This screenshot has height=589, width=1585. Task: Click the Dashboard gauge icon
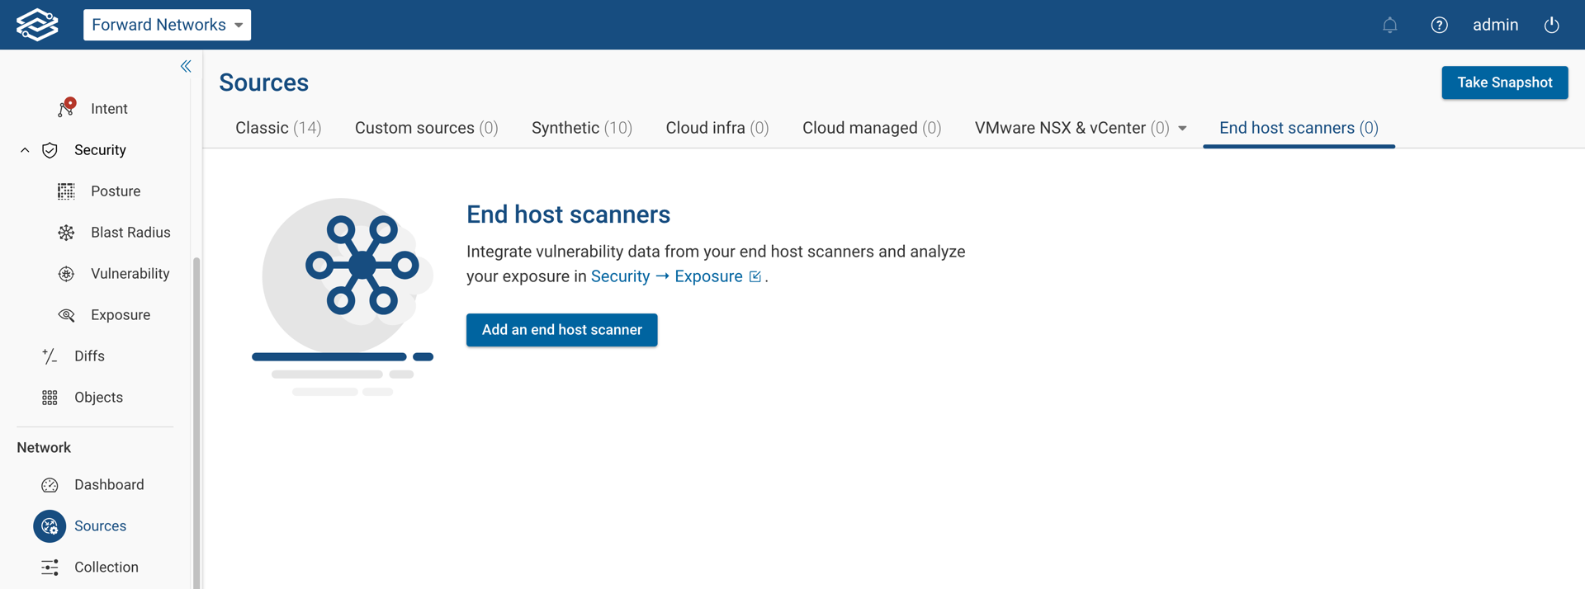coord(50,485)
